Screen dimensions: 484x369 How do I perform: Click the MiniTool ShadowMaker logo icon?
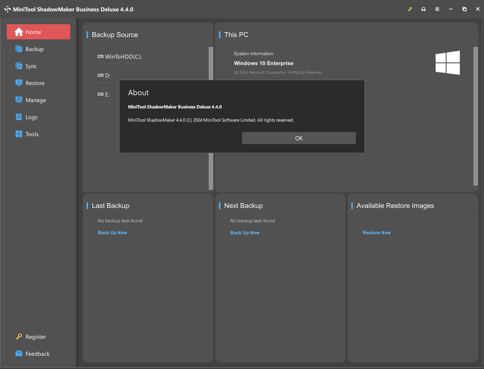coord(7,9)
